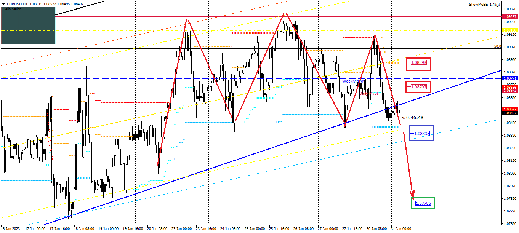Click the 1.09220 price scale value

tap(510, 22)
